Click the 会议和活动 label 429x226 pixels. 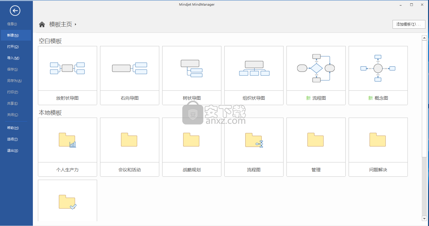click(x=130, y=170)
